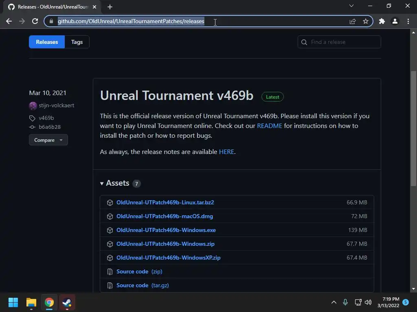
Task: Click the Mar 10, 2021 release date
Action: point(48,93)
